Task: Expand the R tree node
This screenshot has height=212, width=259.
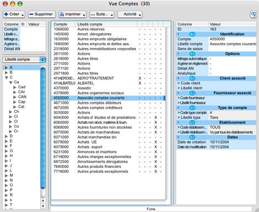Action: pos(6,195)
